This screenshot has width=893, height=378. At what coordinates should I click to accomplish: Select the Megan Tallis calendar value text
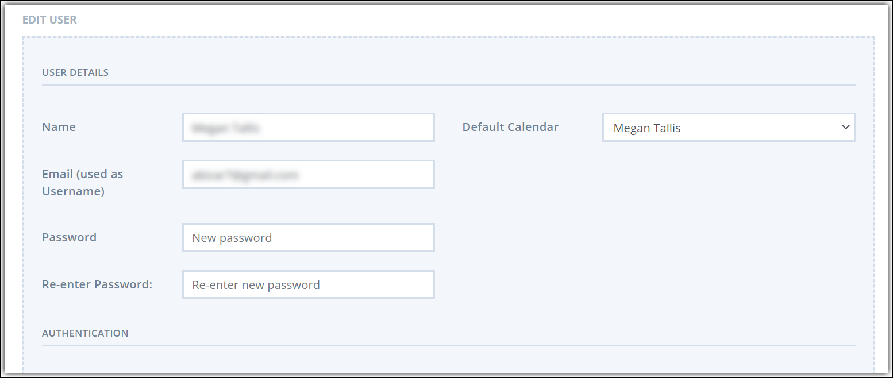click(x=647, y=128)
